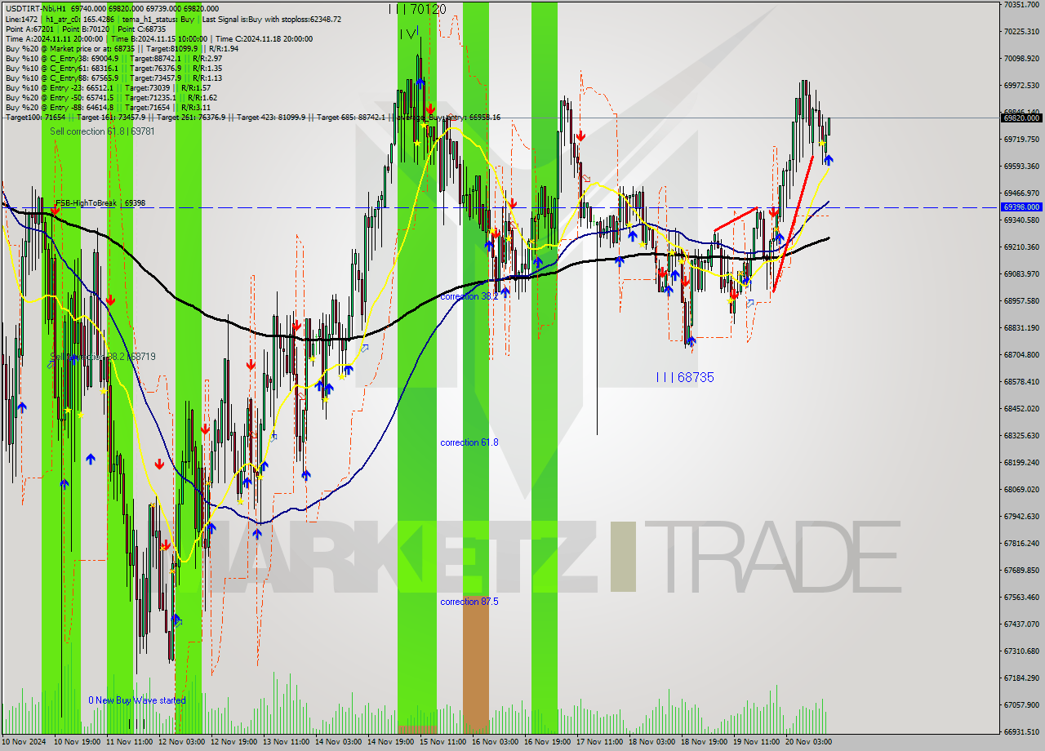The width and height of the screenshot is (1045, 751).
Task: Click '0 New Buy Wave started' text
Action: point(137,700)
